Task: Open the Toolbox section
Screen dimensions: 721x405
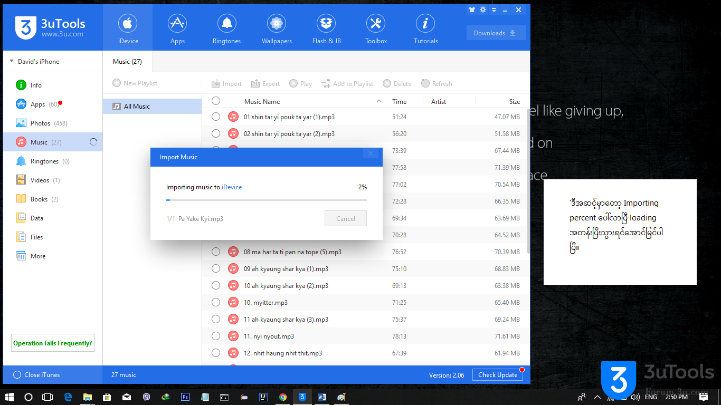Action: pyautogui.click(x=376, y=28)
